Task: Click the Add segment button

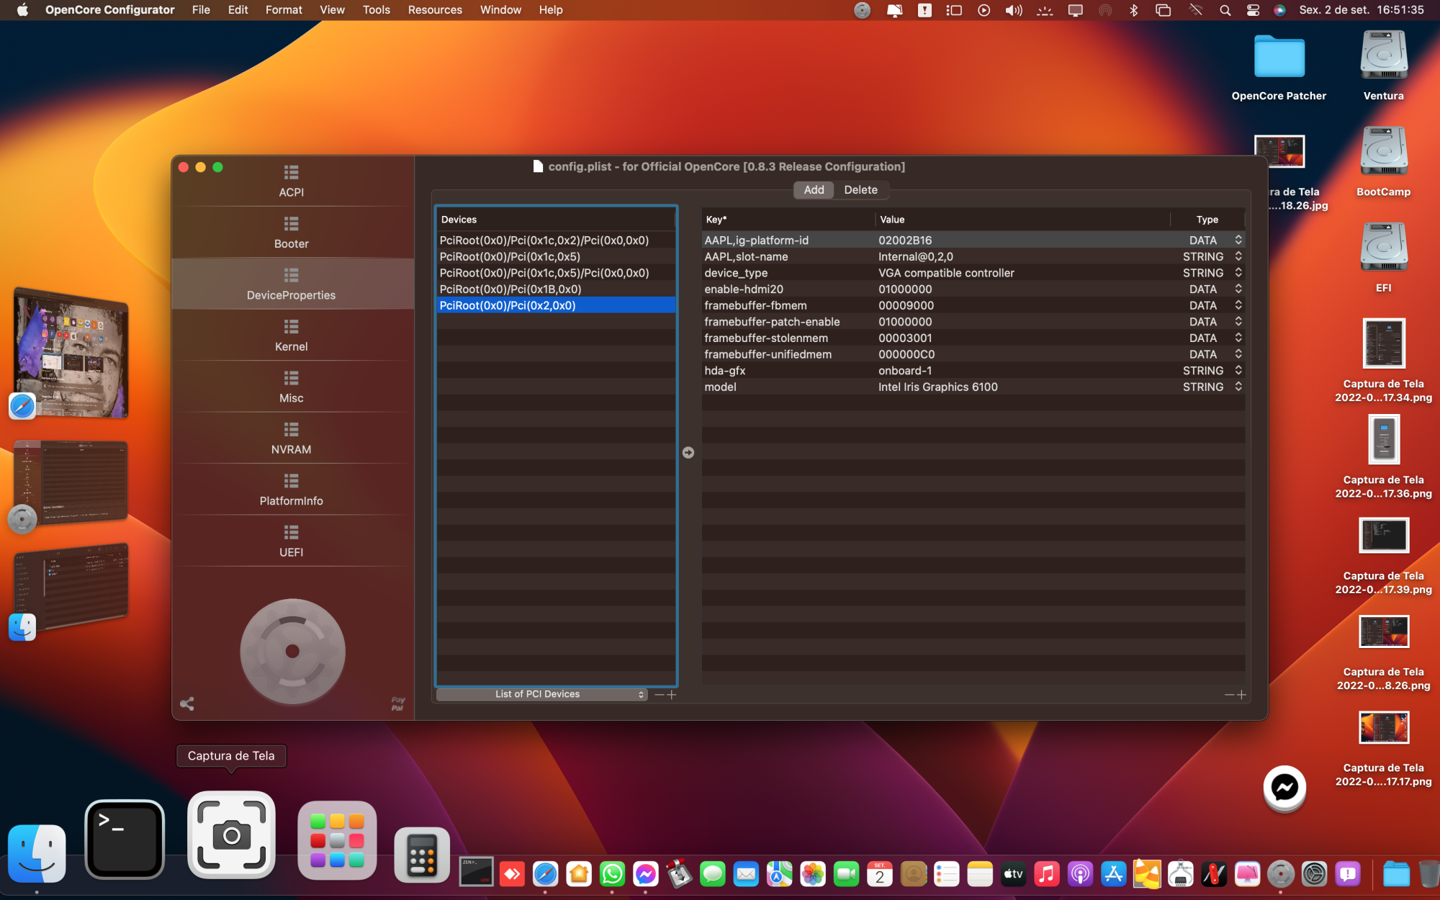Action: (814, 189)
